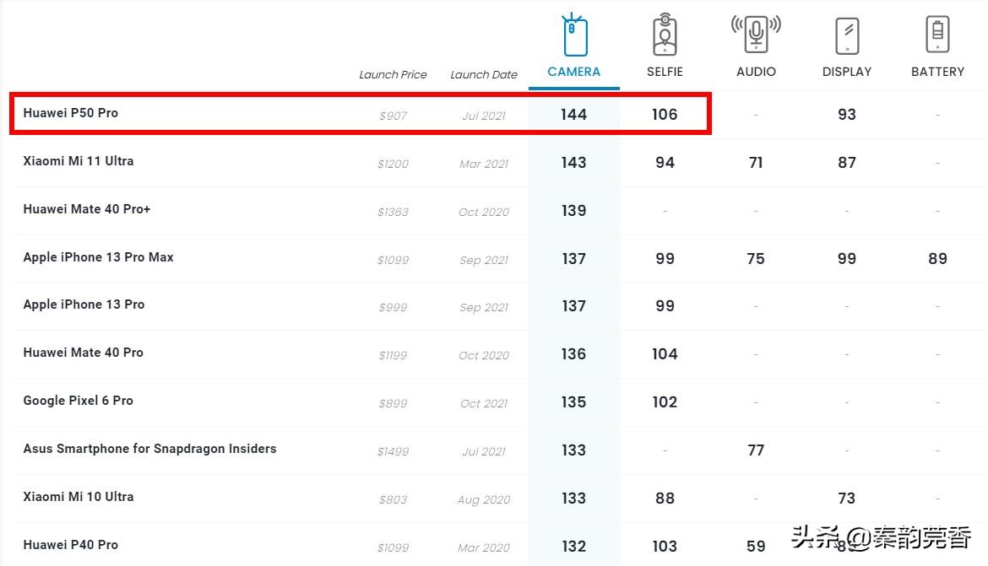Click Huawei P50 Pro camera score 144
The width and height of the screenshot is (988, 566).
coord(574,115)
